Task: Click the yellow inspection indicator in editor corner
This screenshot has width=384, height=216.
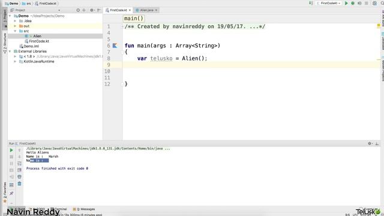Action: click(x=379, y=25)
